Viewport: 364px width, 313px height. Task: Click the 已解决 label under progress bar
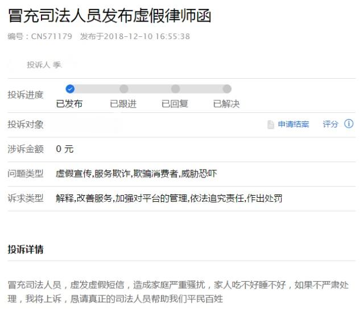click(226, 104)
